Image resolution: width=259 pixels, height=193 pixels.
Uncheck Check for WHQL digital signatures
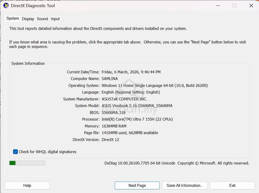(x=15, y=152)
